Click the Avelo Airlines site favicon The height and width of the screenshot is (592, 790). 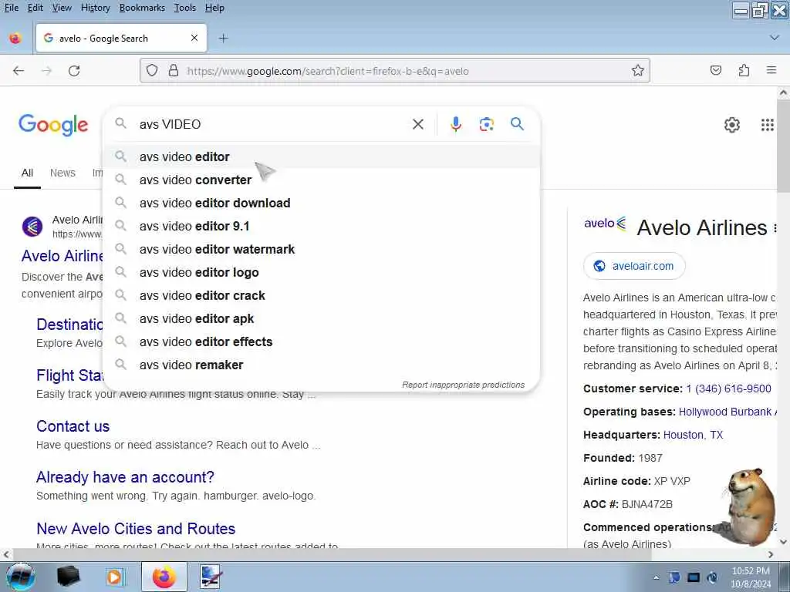point(32,227)
